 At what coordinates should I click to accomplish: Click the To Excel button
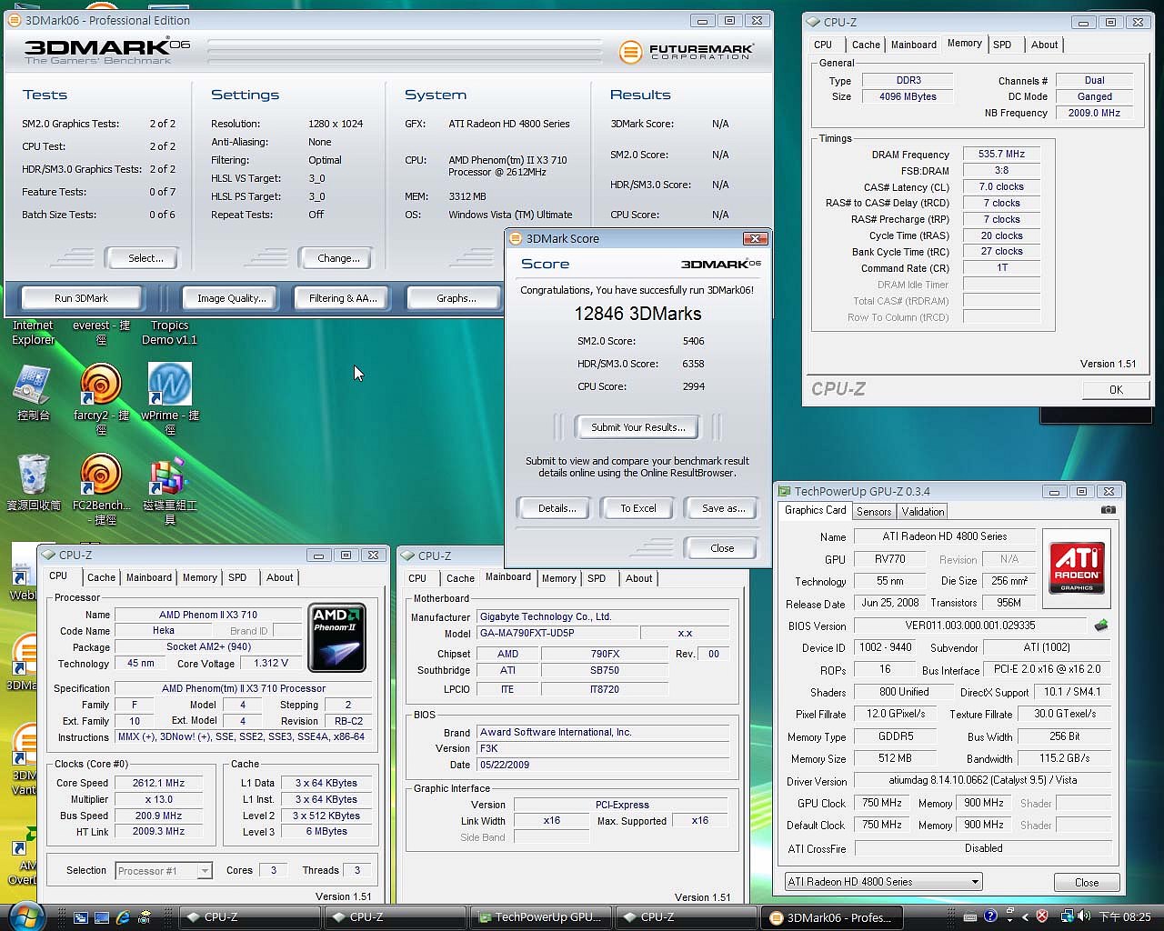point(638,508)
